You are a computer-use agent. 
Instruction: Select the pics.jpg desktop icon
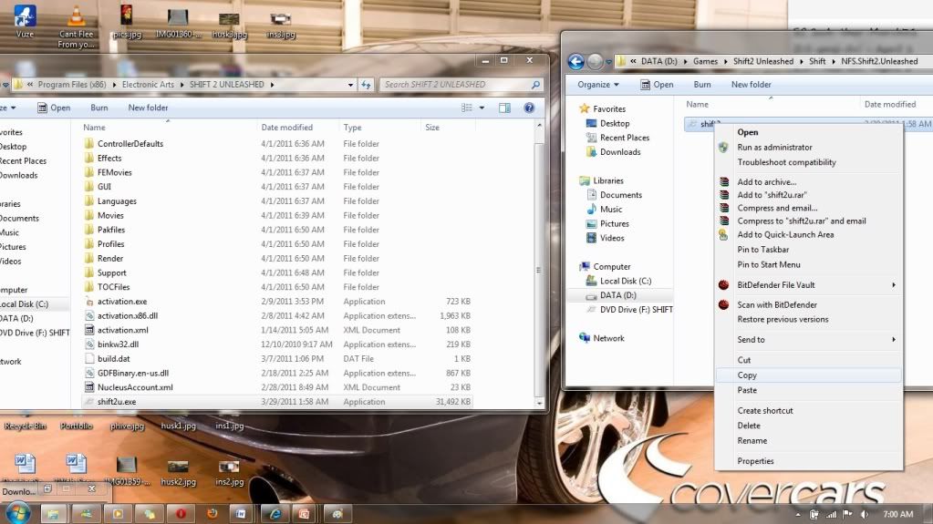click(x=127, y=22)
